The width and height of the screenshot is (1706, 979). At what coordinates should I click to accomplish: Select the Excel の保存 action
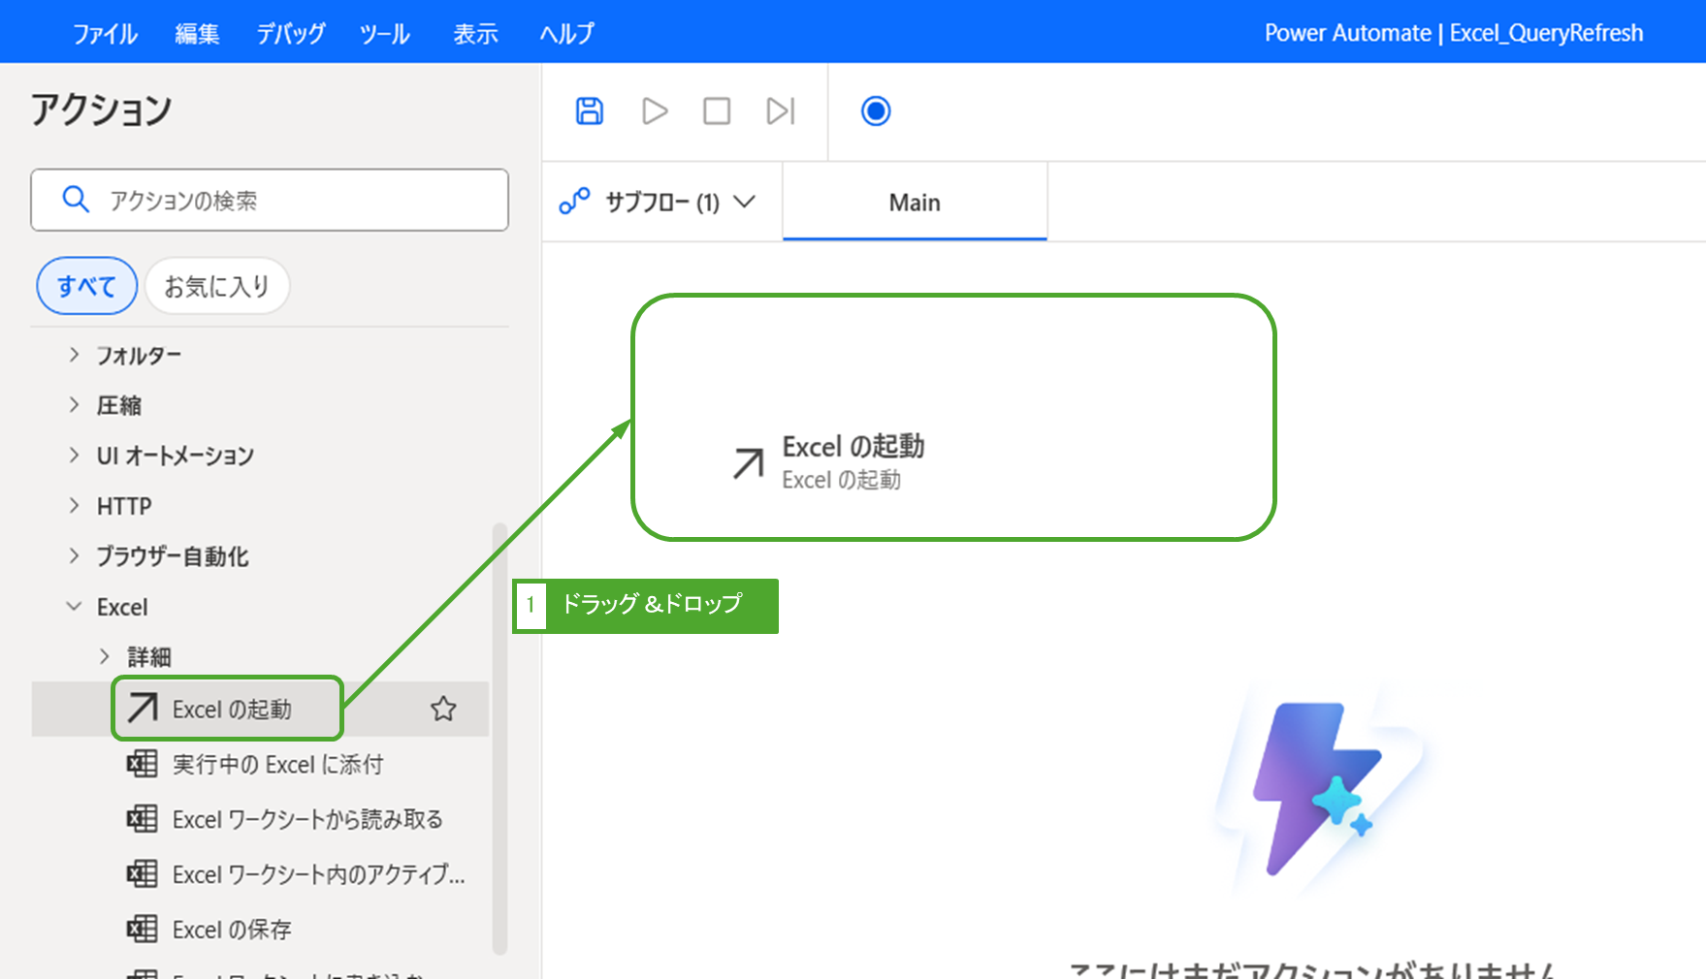point(231,930)
